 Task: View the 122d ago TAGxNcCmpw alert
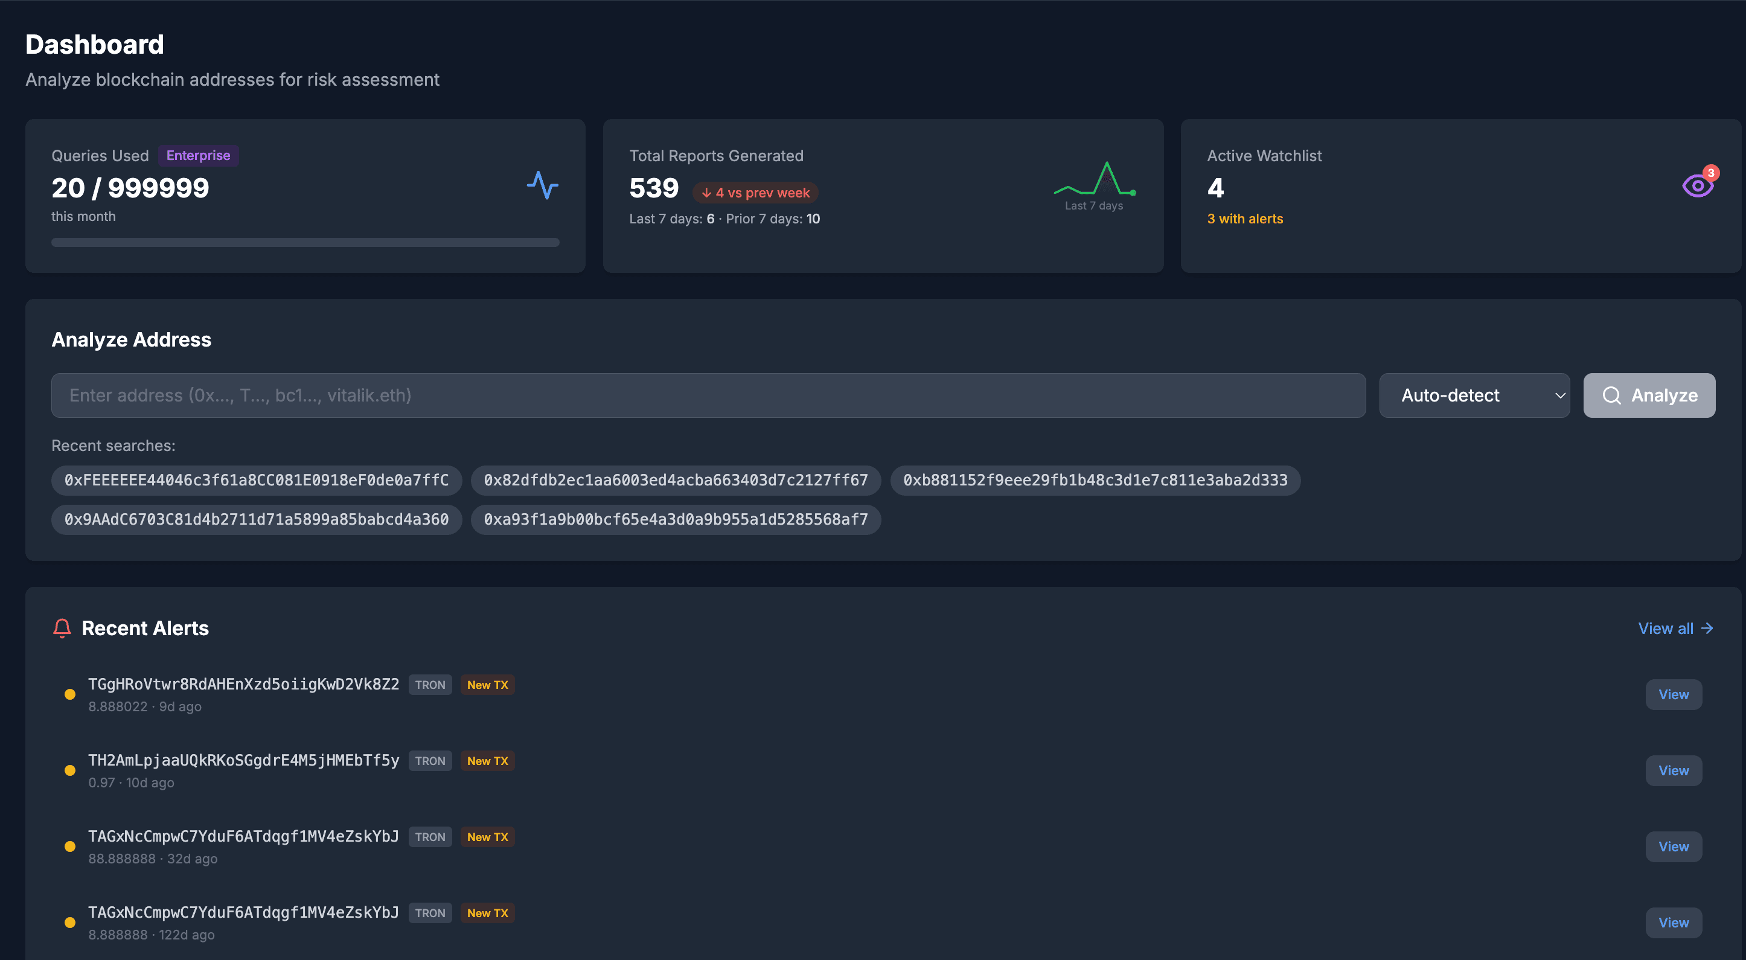point(1674,922)
